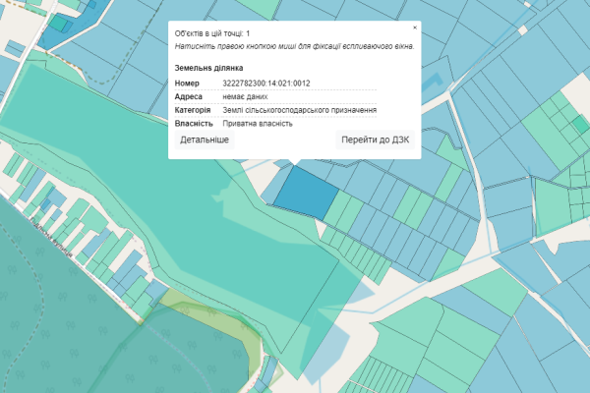Click the Категорія field label
Viewport: 590px width, 393px height.
[194, 111]
